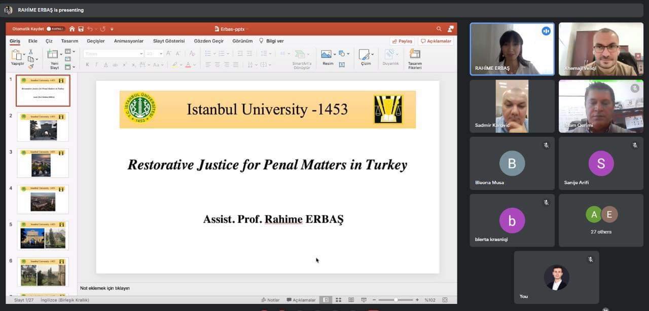Open the Home icon in PowerPoint title bar
This screenshot has height=311, width=649.
tap(72, 29)
